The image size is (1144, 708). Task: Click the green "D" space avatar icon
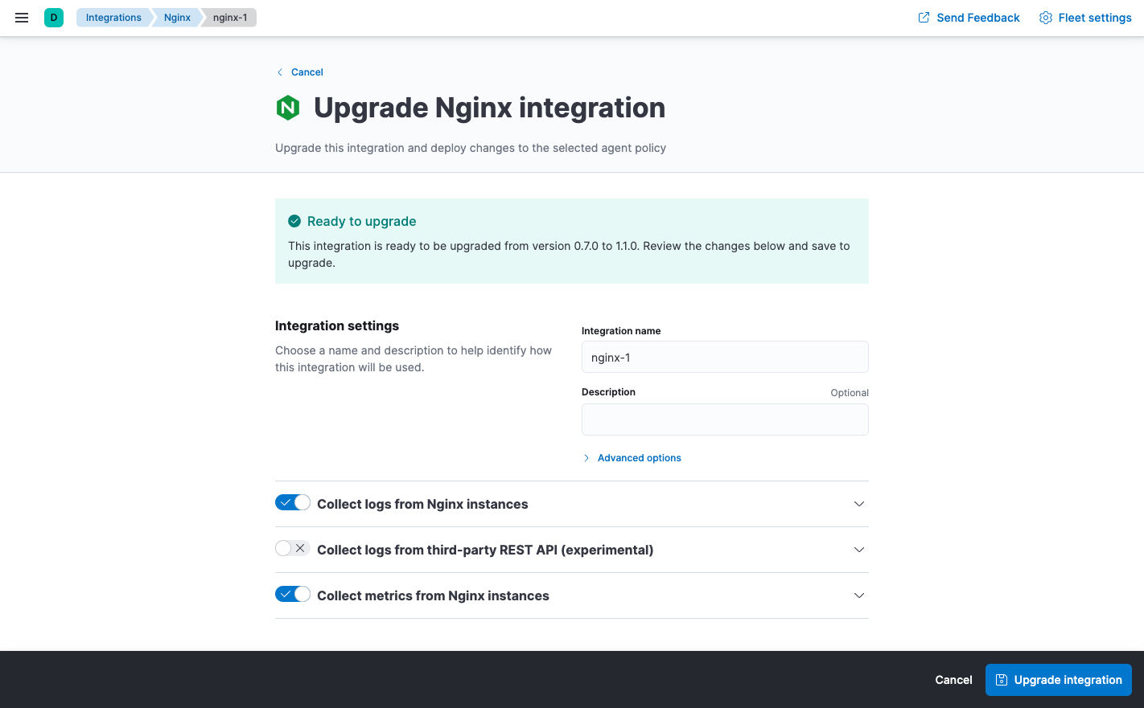(53, 17)
